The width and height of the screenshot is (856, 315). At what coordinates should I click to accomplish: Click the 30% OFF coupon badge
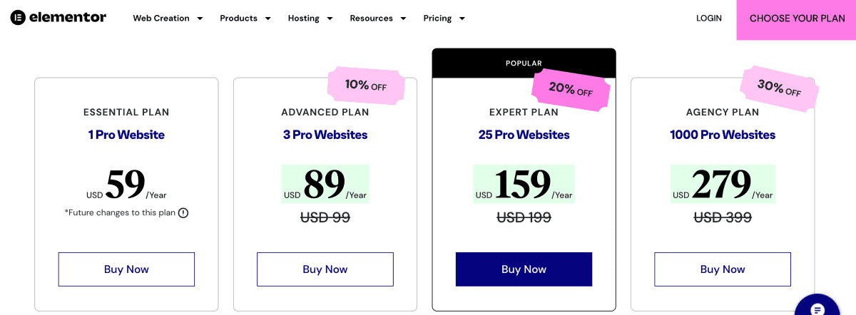(779, 88)
